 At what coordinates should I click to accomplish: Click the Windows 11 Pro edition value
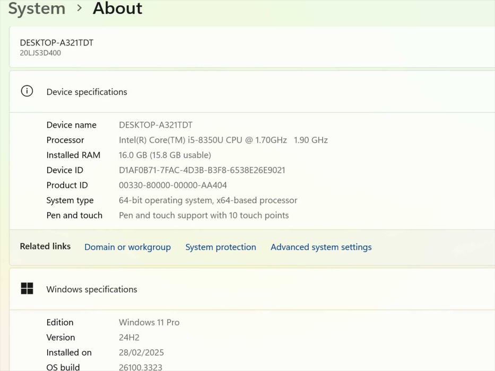pos(149,322)
